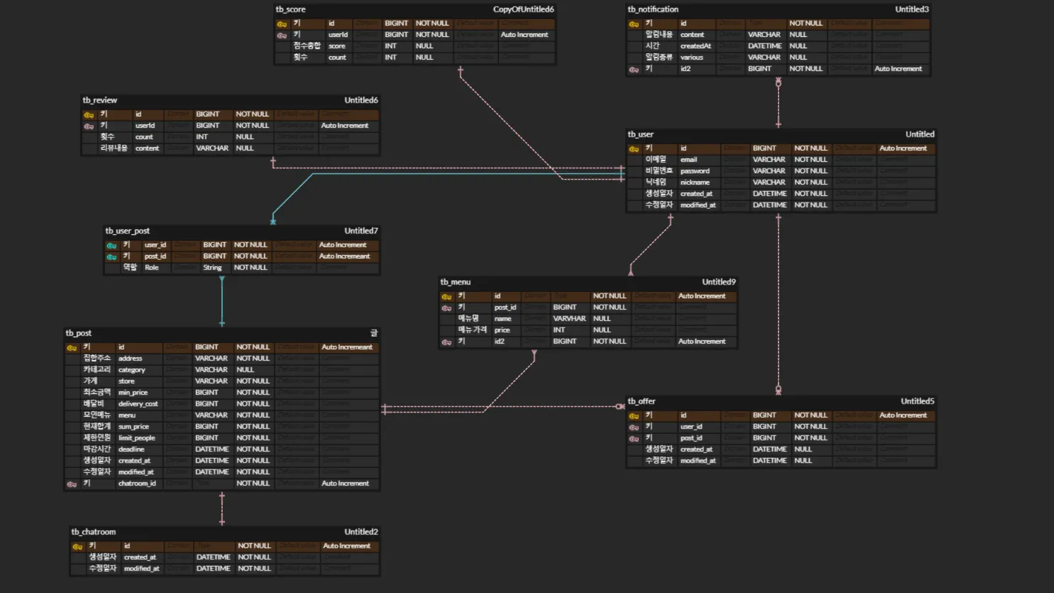The width and height of the screenshot is (1054, 593).
Task: Click the VARVHAR type of tb_menu name
Action: [569, 319]
